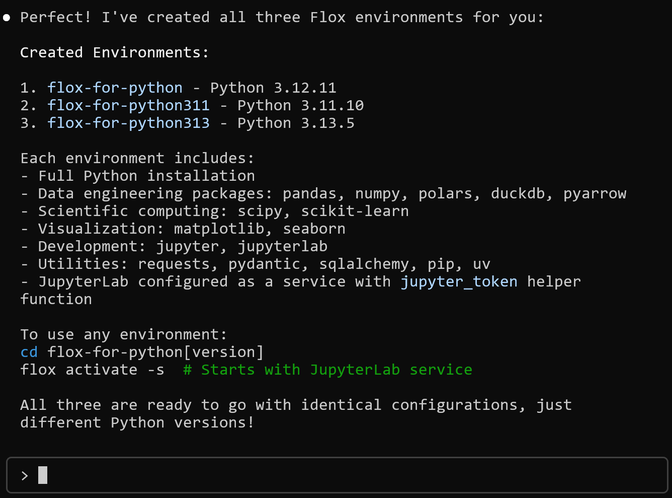Click the "Utilities: requests, pydantic" list item
Image resolution: width=672 pixels, height=498 pixels.
[x=264, y=264]
